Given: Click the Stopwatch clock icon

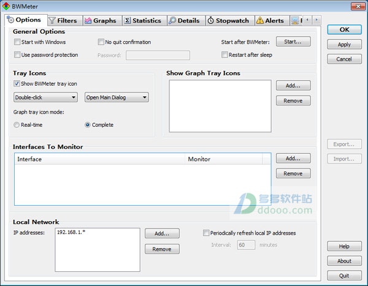Looking at the screenshot, I should 211,21.
